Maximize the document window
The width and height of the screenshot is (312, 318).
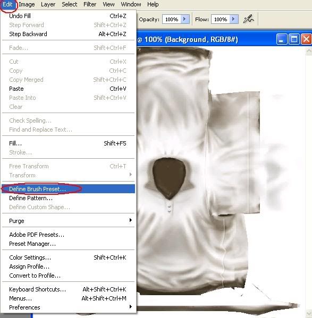tap(294, 39)
